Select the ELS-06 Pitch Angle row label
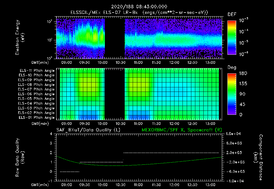The height and width of the screenshot is (189, 274). [x=36, y=94]
